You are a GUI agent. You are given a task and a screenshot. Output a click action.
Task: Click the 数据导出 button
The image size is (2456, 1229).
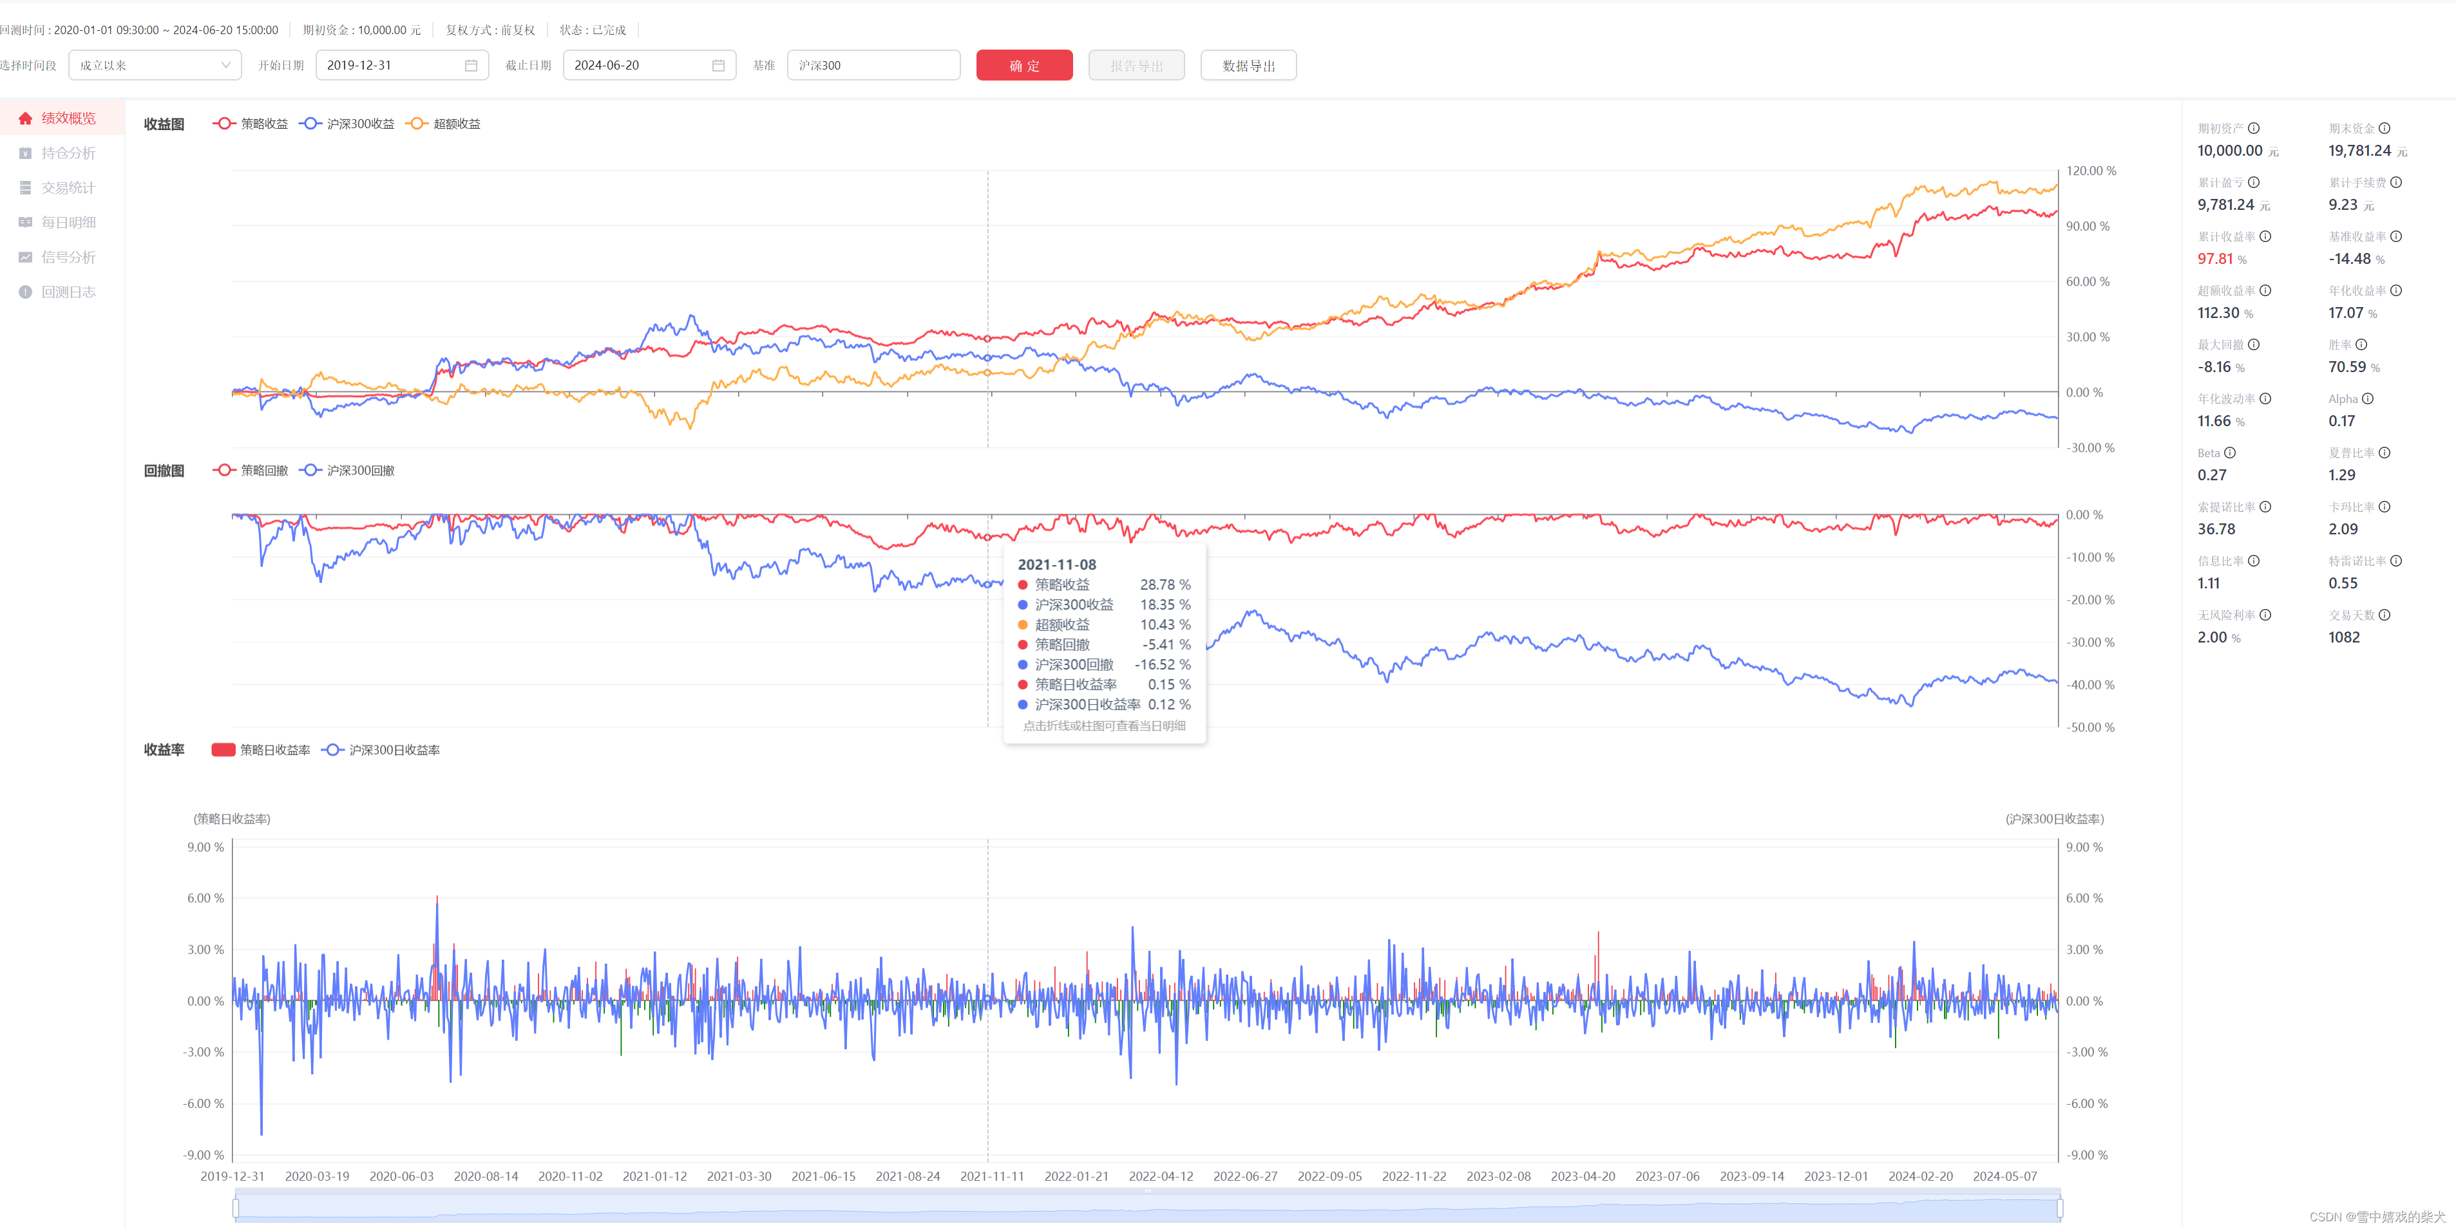click(1248, 65)
